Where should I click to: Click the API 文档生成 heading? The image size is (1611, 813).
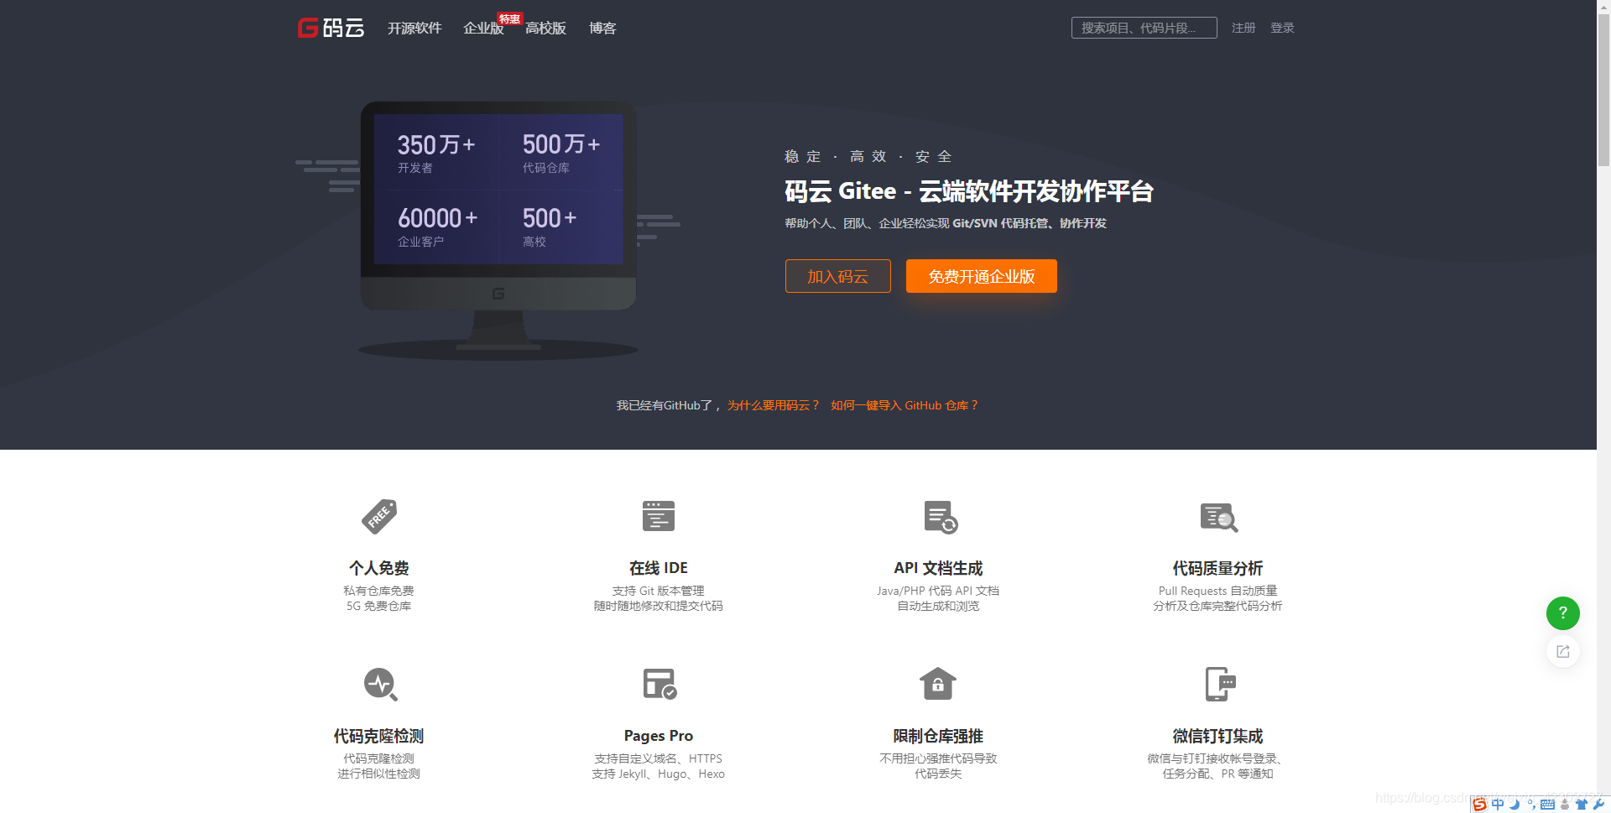pos(938,568)
